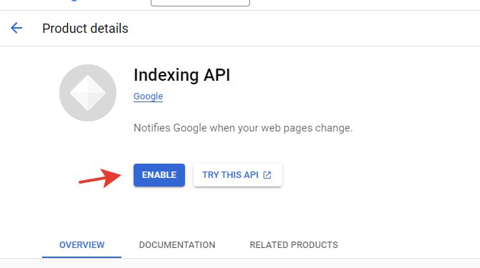Click the Indexing API diamond logo
The height and width of the screenshot is (268, 480).
point(88,93)
